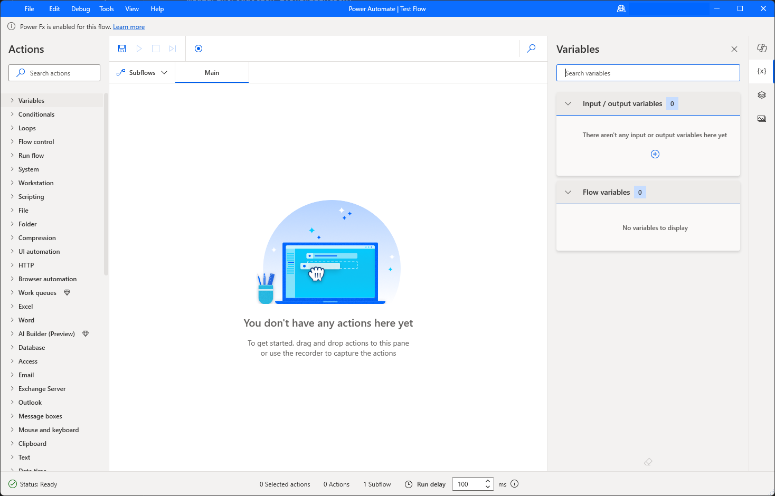Open the Variables pane icon
Screen dimensions: 775x496
coord(761,70)
